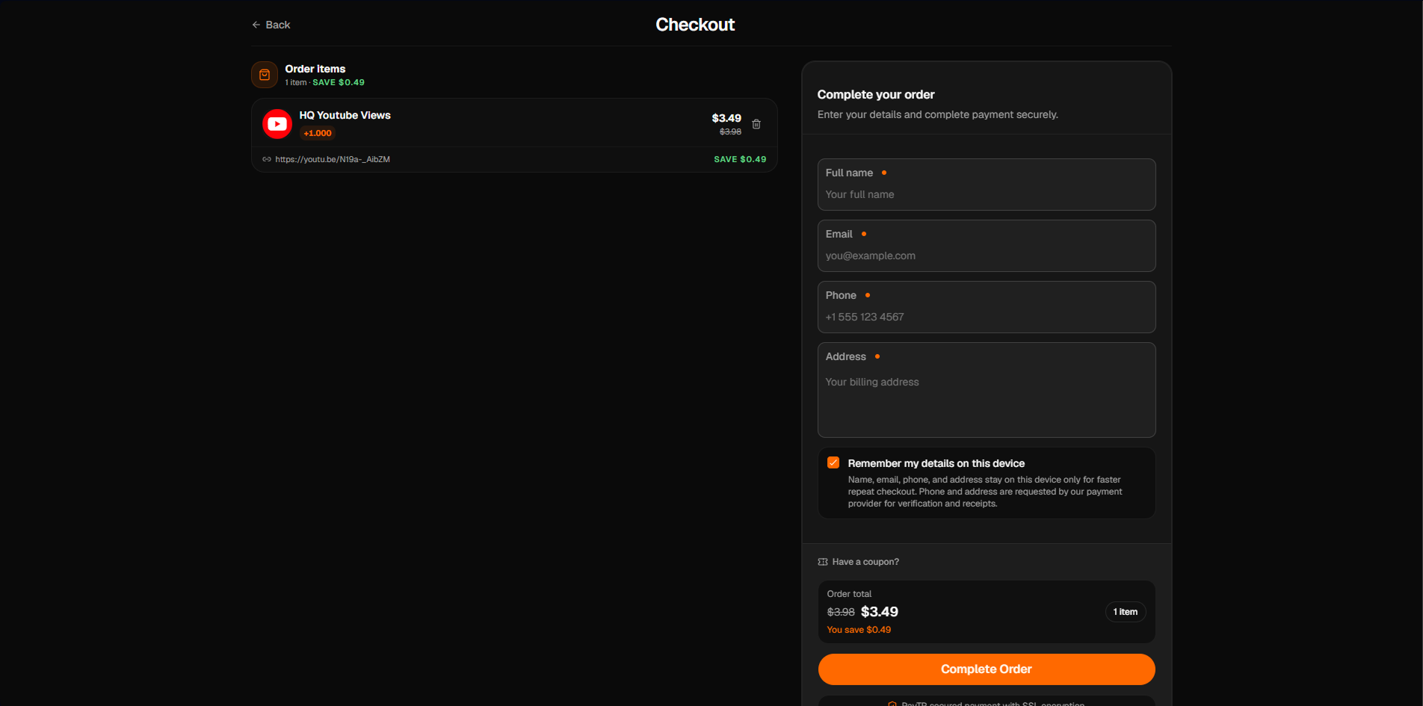Go back using the Back arrow link
Viewport: 1423px width, 706px height.
271,25
